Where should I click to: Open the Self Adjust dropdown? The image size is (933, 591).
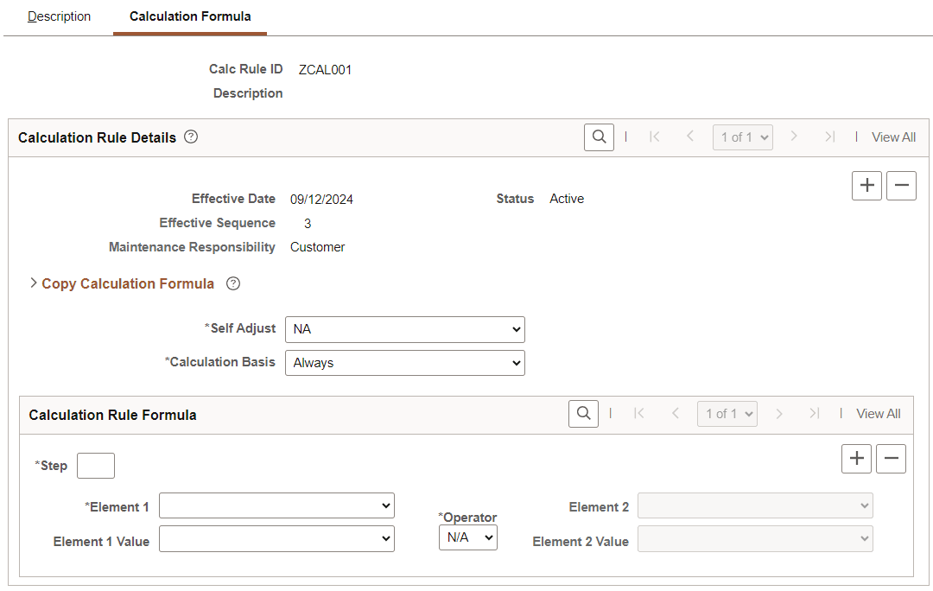(404, 329)
